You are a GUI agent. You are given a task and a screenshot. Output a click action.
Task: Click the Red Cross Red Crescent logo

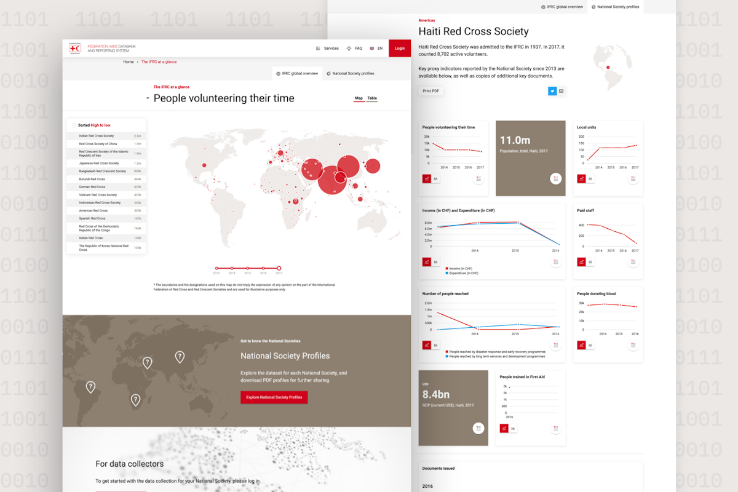[x=75, y=48]
